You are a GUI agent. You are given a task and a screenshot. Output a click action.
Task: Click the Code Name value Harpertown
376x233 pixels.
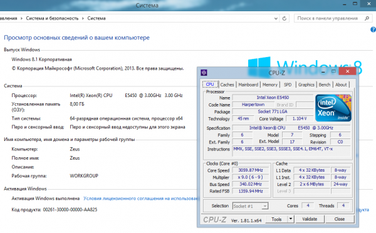point(253,105)
